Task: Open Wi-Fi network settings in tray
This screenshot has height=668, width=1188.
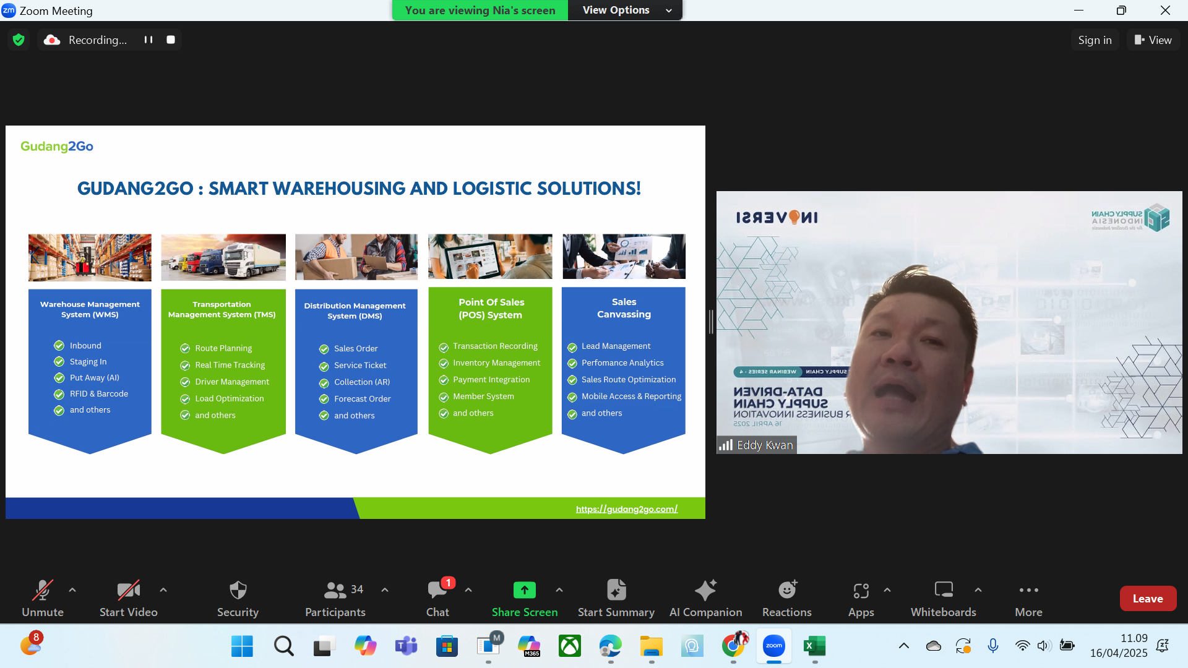Action: coord(1022,646)
